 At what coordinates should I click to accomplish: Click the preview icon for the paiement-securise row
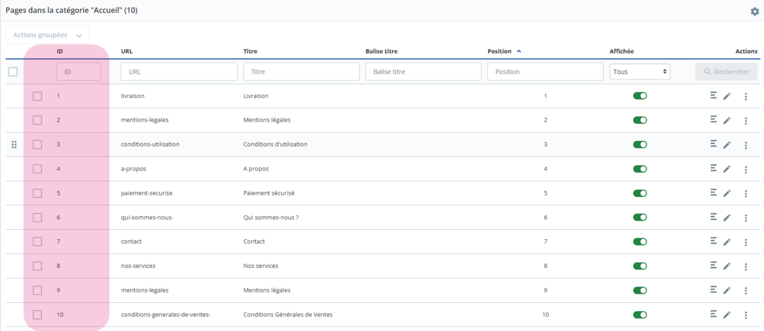point(714,193)
